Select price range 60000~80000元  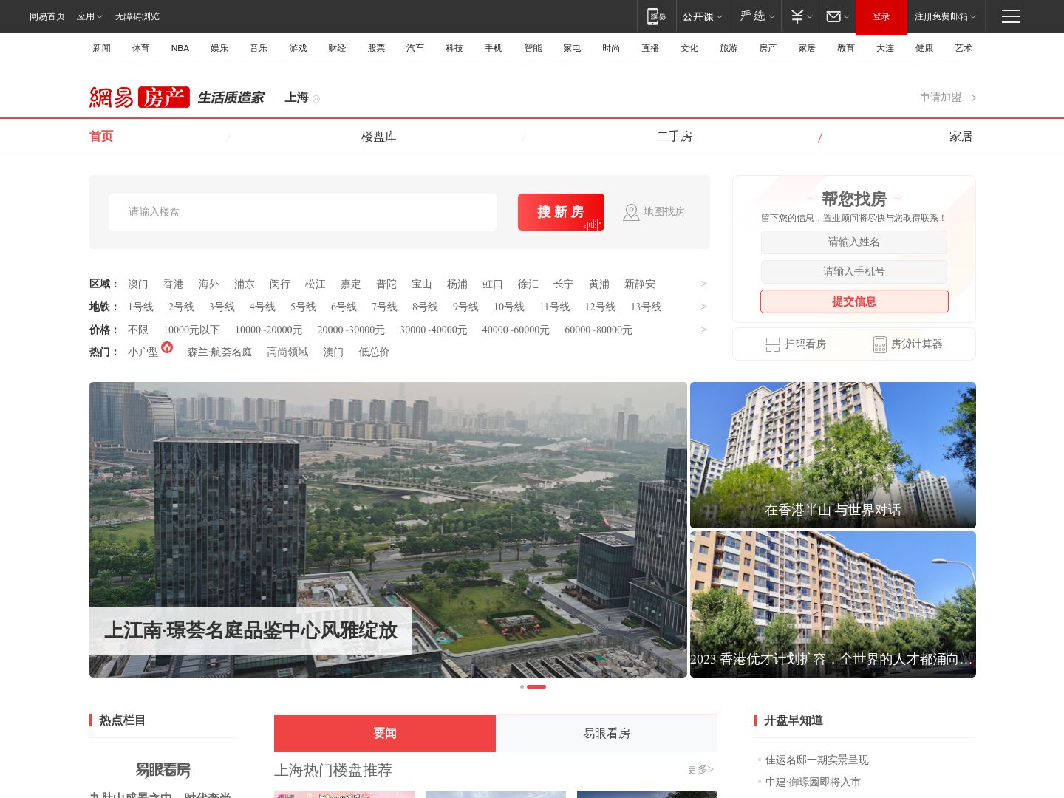pos(598,330)
